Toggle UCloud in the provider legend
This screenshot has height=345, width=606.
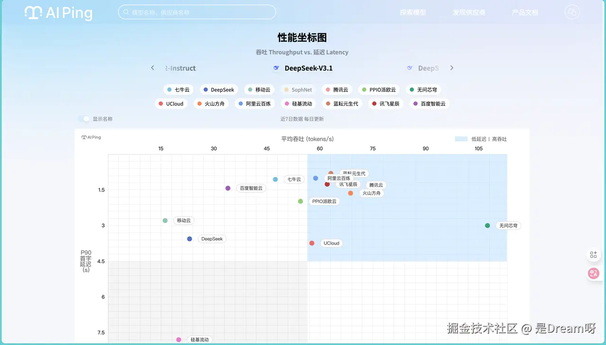point(171,104)
